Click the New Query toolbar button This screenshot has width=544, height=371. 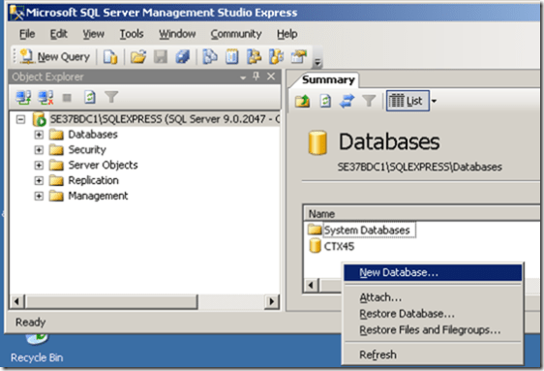click(x=55, y=56)
